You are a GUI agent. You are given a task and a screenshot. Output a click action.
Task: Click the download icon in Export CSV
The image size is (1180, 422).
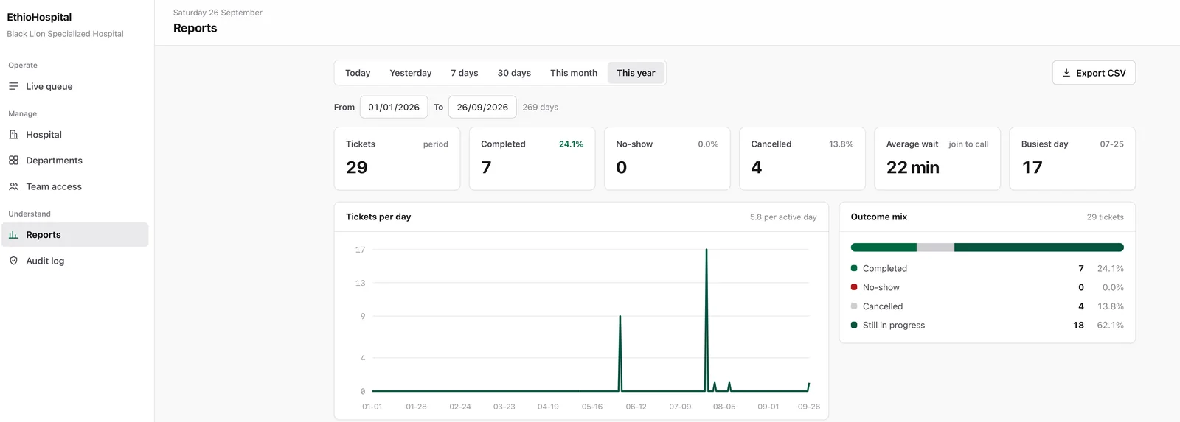pyautogui.click(x=1066, y=73)
